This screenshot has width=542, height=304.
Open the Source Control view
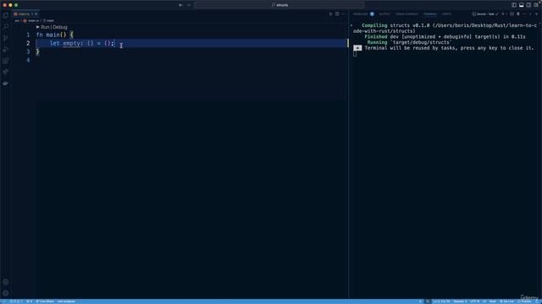click(6, 38)
